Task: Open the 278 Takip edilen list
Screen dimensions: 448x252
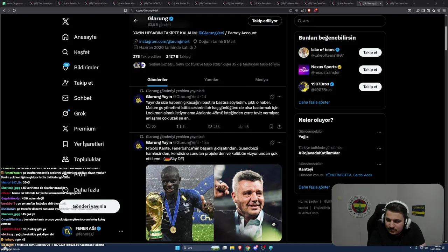Action: click(147, 56)
